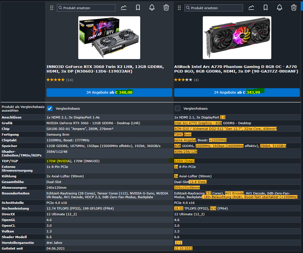Viewport: 303px width, 253px height.
Task: Click the star rating of ASRock Arc A770
Action: [x=183, y=80]
